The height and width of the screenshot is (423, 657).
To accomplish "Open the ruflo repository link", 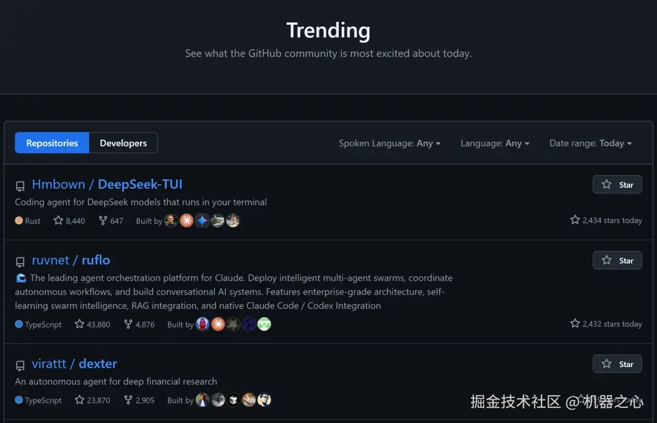I will coord(96,260).
